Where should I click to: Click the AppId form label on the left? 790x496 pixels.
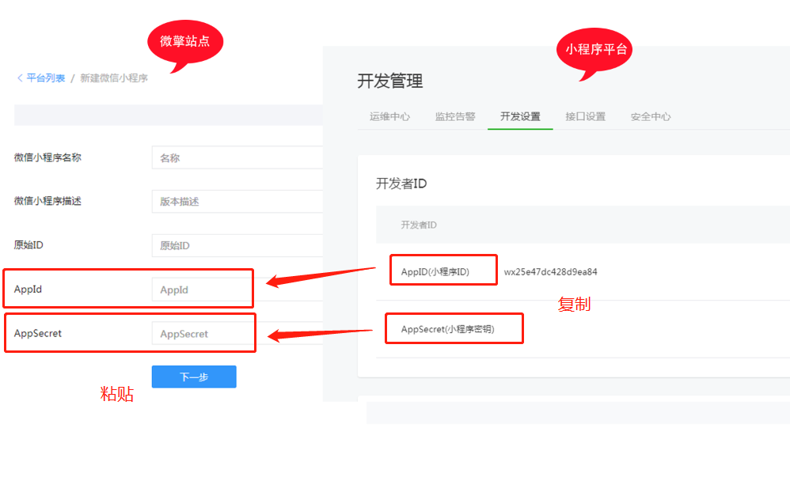click(28, 290)
